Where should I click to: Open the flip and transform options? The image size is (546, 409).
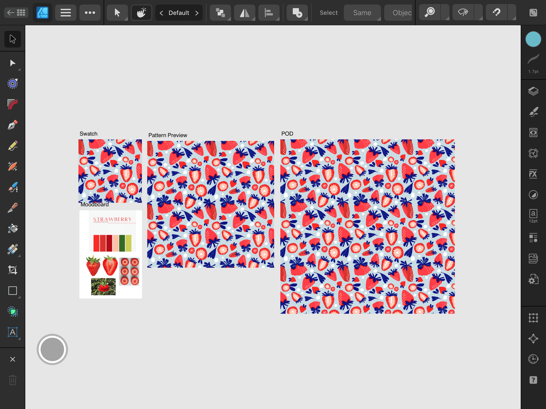point(245,13)
